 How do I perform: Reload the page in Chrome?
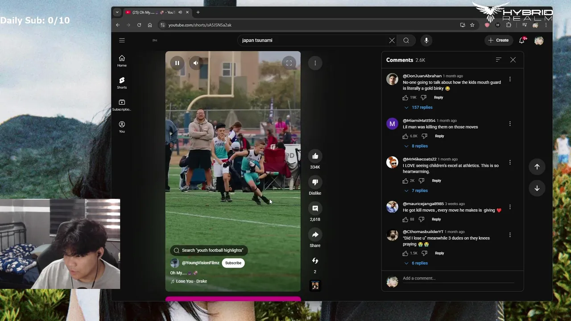pos(139,25)
